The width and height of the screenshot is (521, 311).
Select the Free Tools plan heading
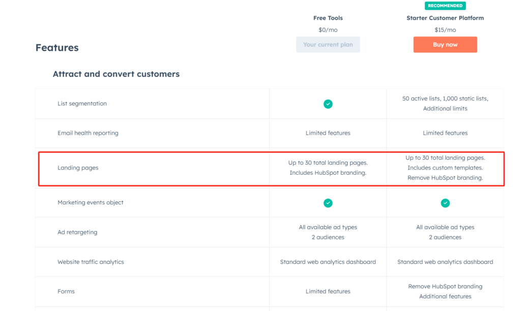[x=328, y=18]
